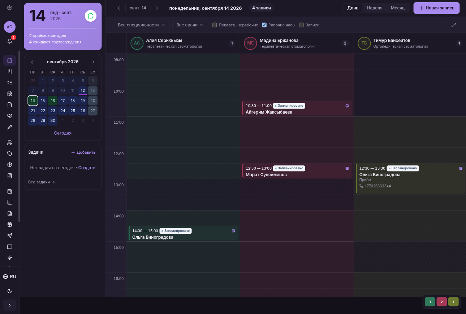Open the wallet icon in sidebar
466x314 pixels.
click(x=10, y=191)
